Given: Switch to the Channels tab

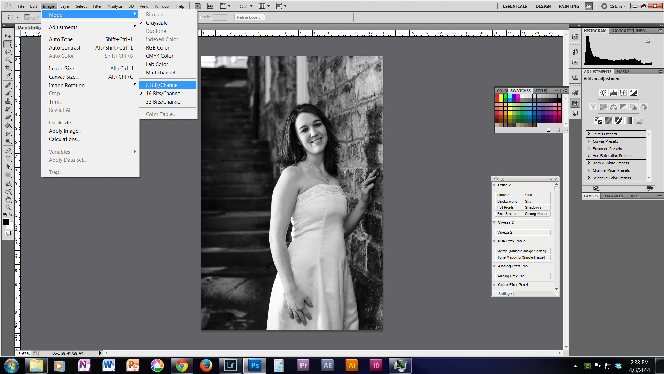Looking at the screenshot, I should 613,196.
